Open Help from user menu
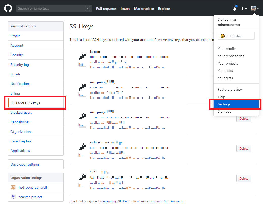 [x=236, y=97]
